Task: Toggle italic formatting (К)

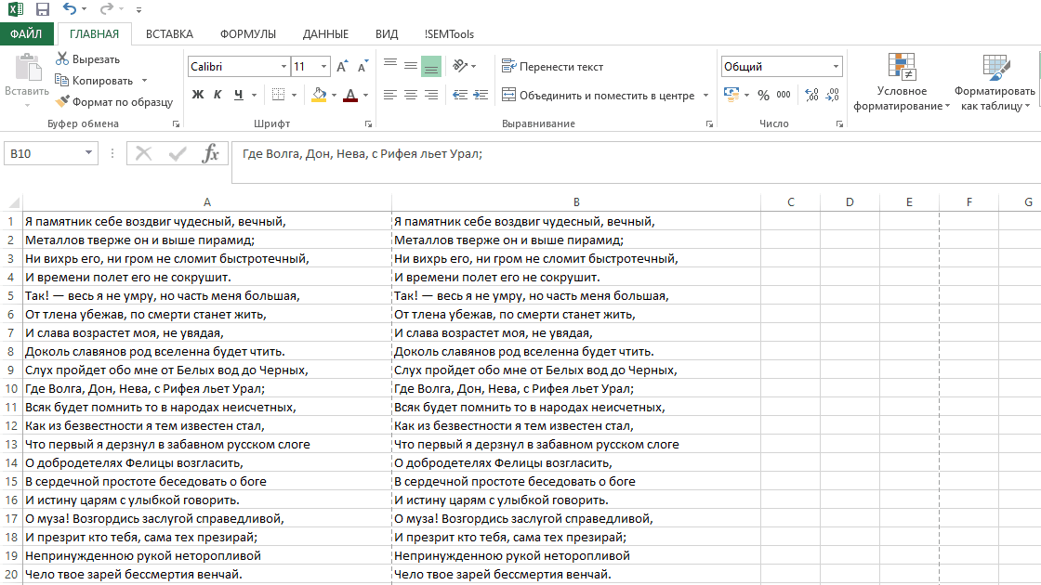Action: click(x=217, y=95)
